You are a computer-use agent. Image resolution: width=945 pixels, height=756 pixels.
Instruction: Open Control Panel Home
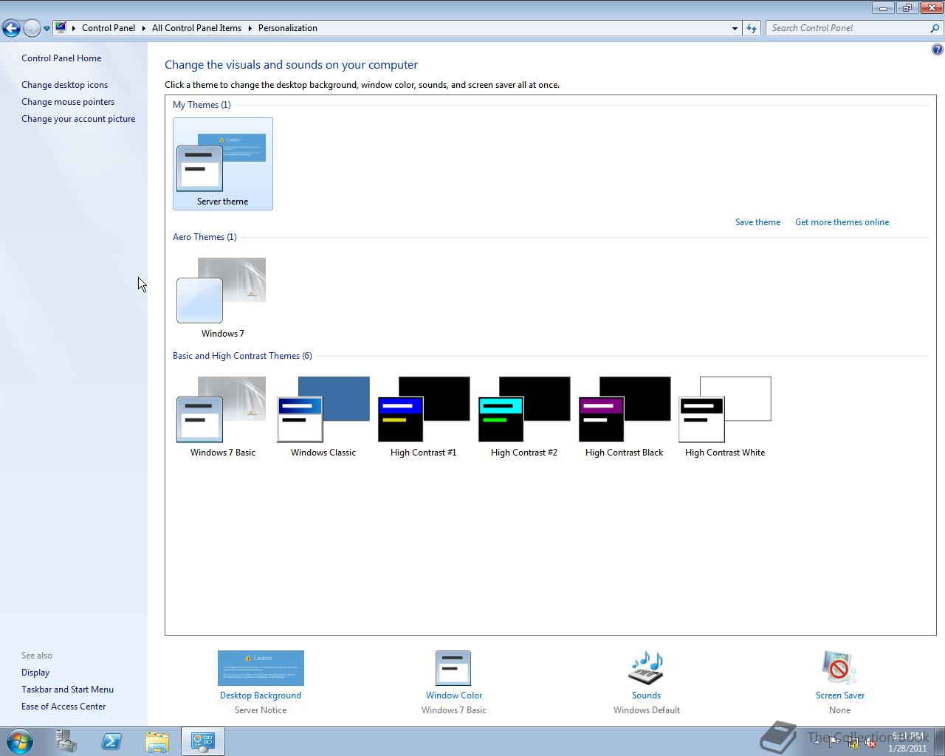pyautogui.click(x=61, y=58)
